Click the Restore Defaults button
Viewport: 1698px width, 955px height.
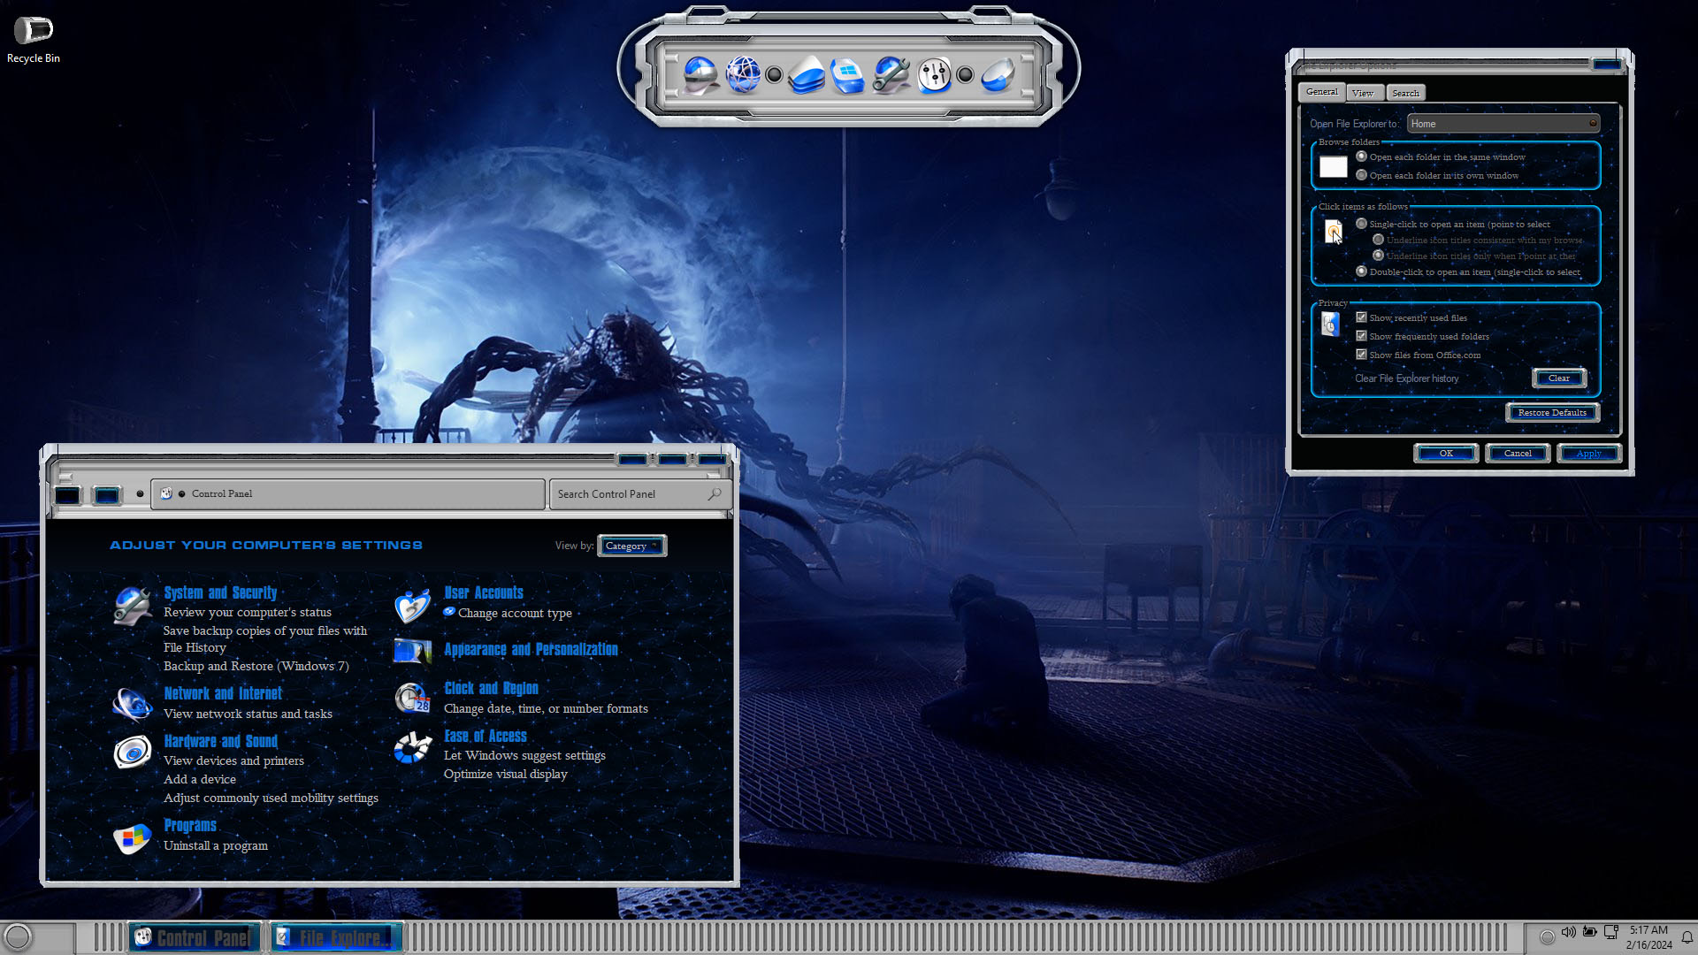tap(1551, 413)
